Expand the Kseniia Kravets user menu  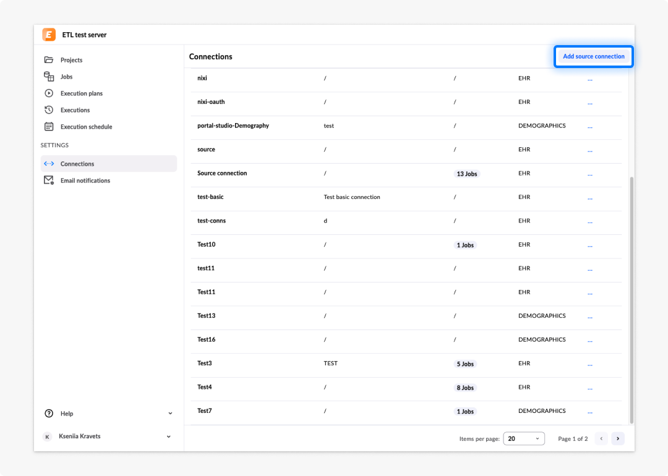click(x=169, y=436)
